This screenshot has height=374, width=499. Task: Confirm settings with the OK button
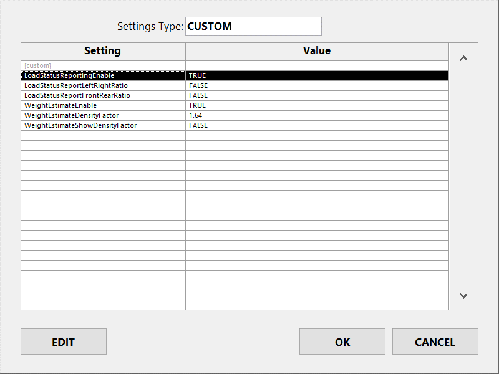coord(342,342)
